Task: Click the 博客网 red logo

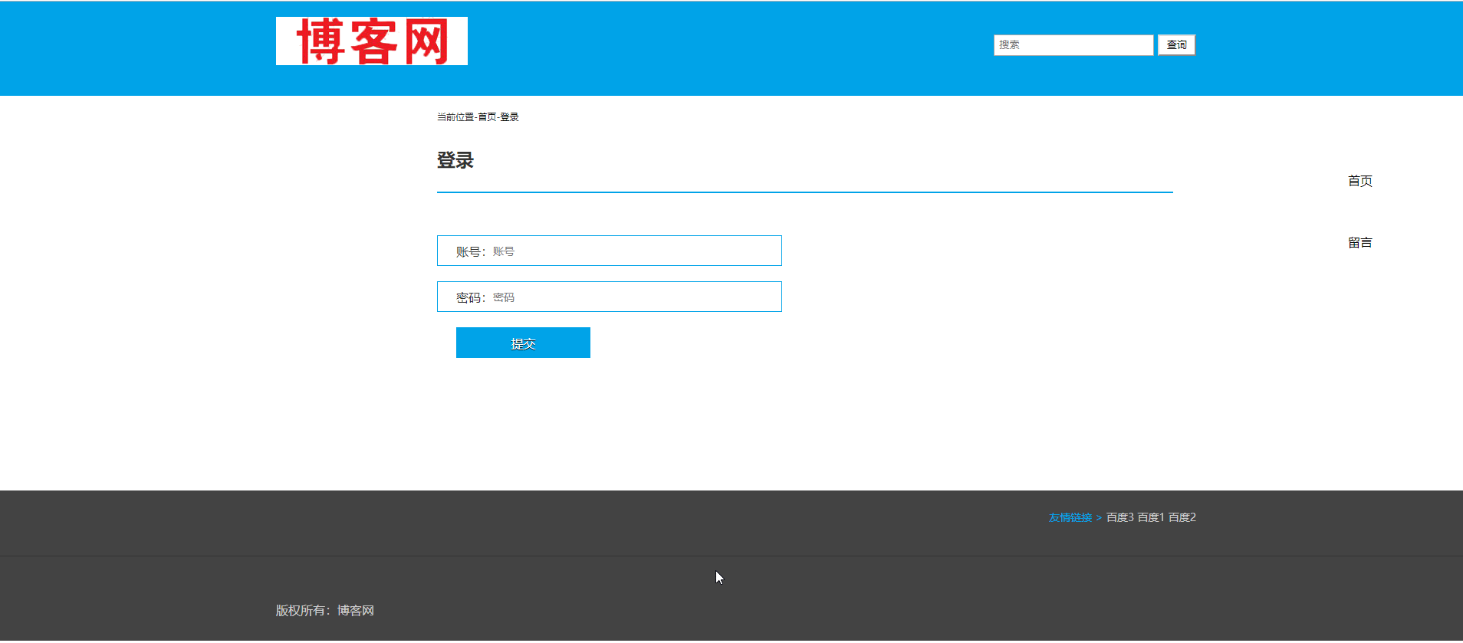Action: [x=372, y=41]
